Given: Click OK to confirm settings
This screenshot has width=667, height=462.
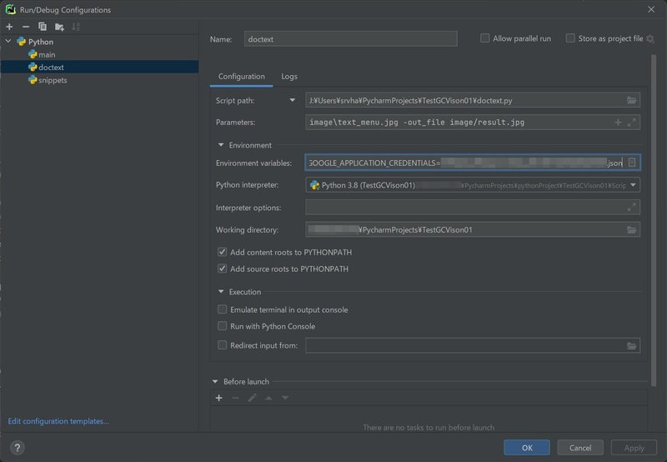Looking at the screenshot, I should pos(527,448).
